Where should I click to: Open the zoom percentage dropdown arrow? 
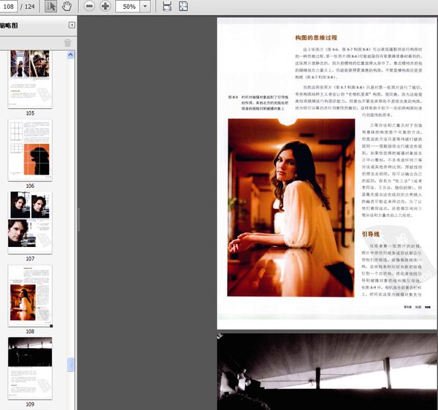[145, 6]
